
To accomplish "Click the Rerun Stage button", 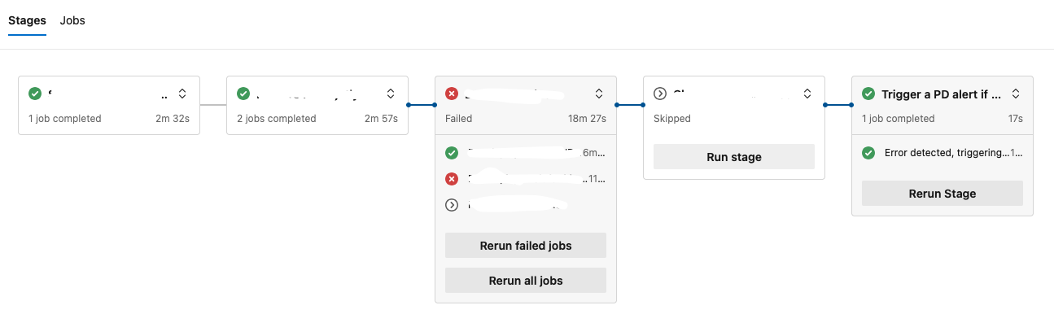I will [942, 194].
